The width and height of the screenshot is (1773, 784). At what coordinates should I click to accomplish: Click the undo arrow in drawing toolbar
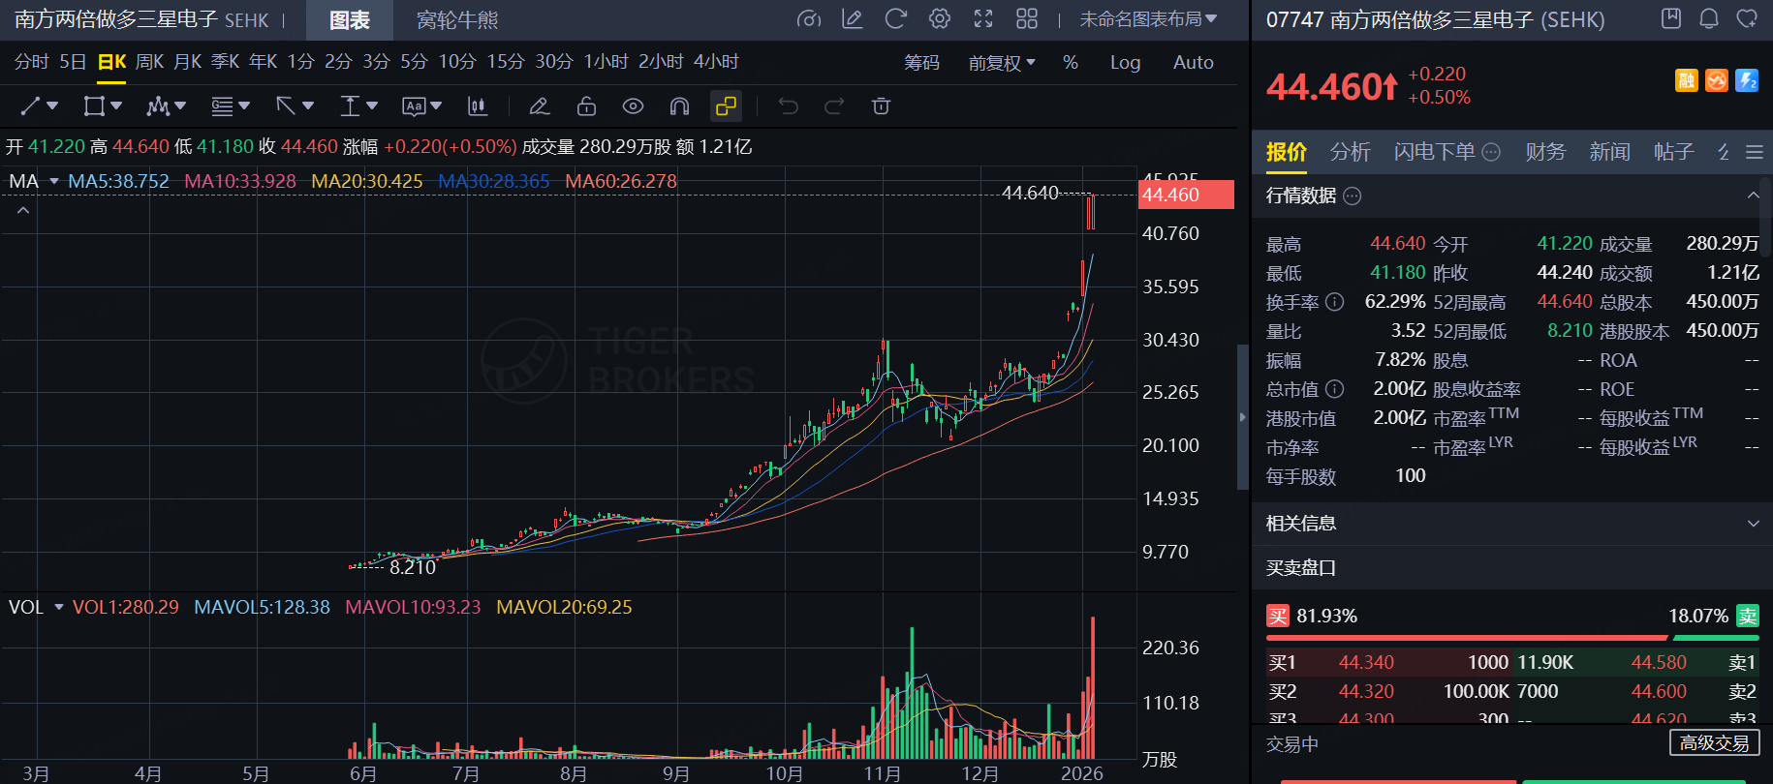point(789,106)
